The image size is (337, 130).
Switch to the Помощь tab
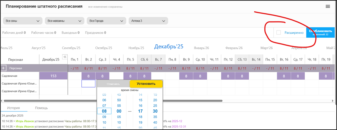point(41,108)
